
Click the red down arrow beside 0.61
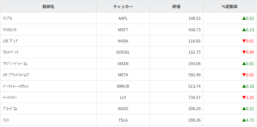click(x=244, y=41)
